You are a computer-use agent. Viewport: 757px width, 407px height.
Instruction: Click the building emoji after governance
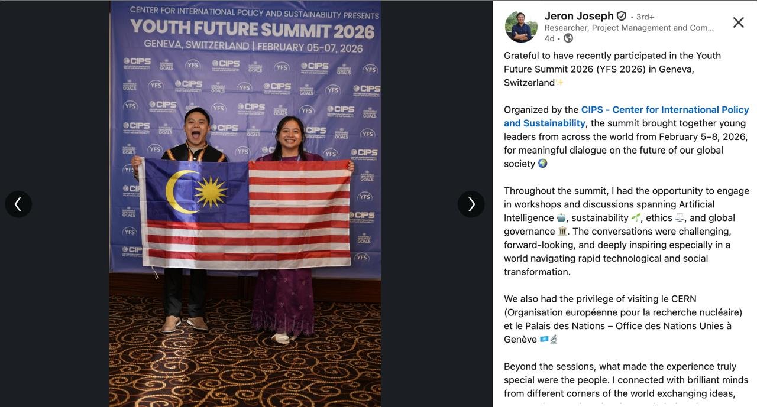(x=562, y=232)
